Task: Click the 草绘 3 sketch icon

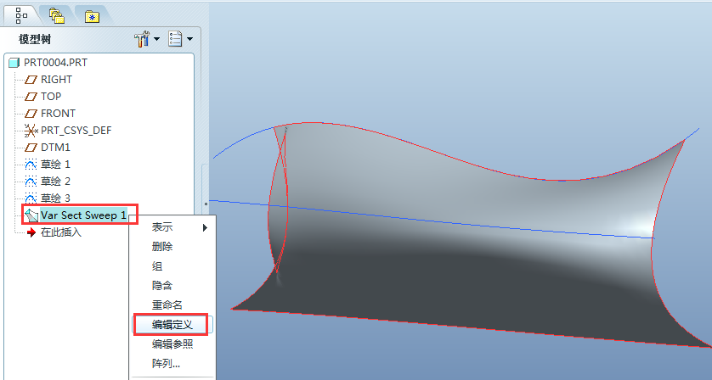Action: pyautogui.click(x=31, y=198)
